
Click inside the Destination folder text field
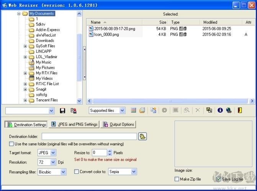[x=89, y=136]
